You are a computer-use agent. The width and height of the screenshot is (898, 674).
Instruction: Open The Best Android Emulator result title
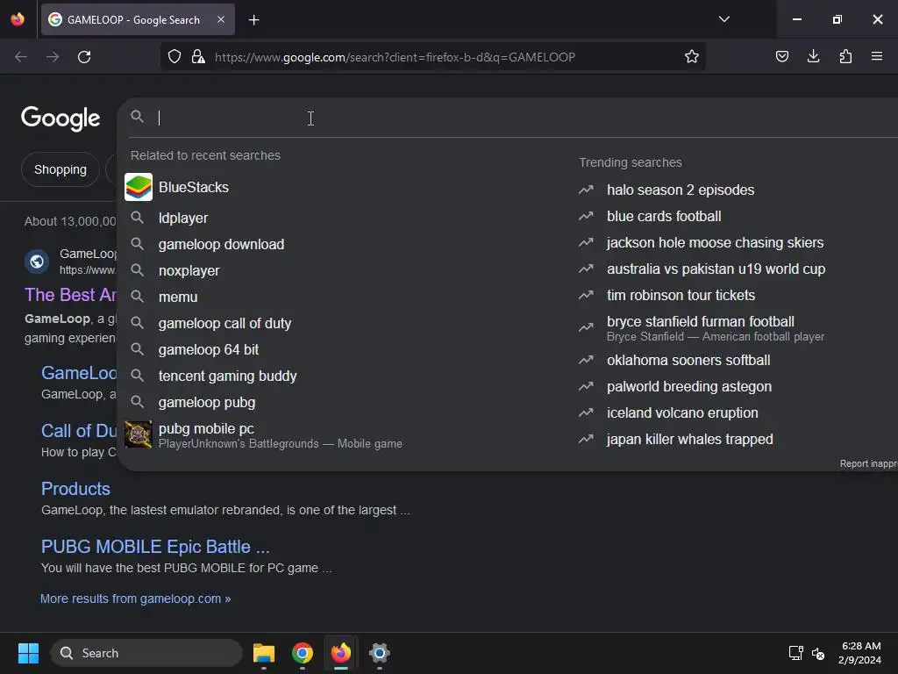pos(70,295)
